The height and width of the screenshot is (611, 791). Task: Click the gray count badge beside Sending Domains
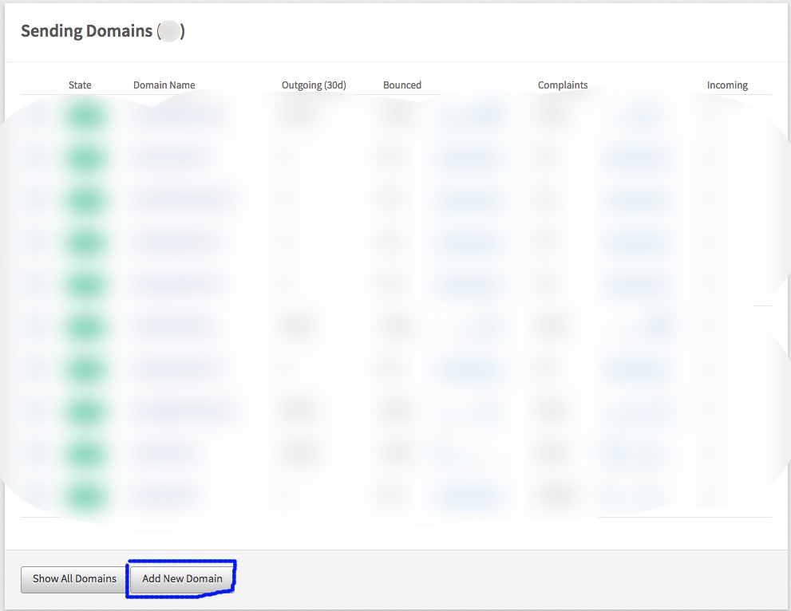click(x=169, y=32)
